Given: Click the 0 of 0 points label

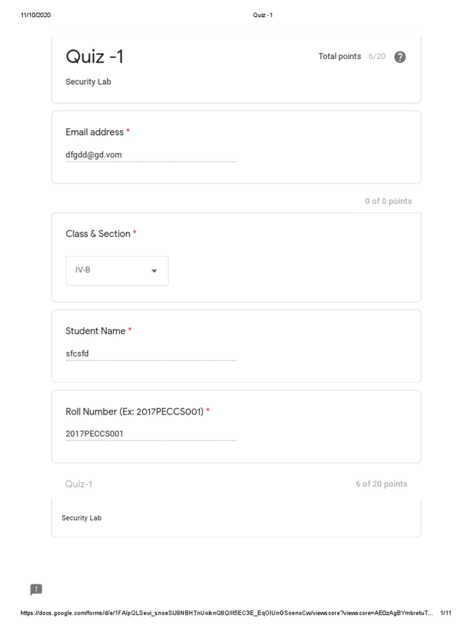Looking at the screenshot, I should click(388, 201).
